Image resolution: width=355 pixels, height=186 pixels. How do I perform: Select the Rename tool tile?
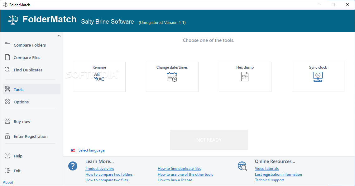[99, 77]
